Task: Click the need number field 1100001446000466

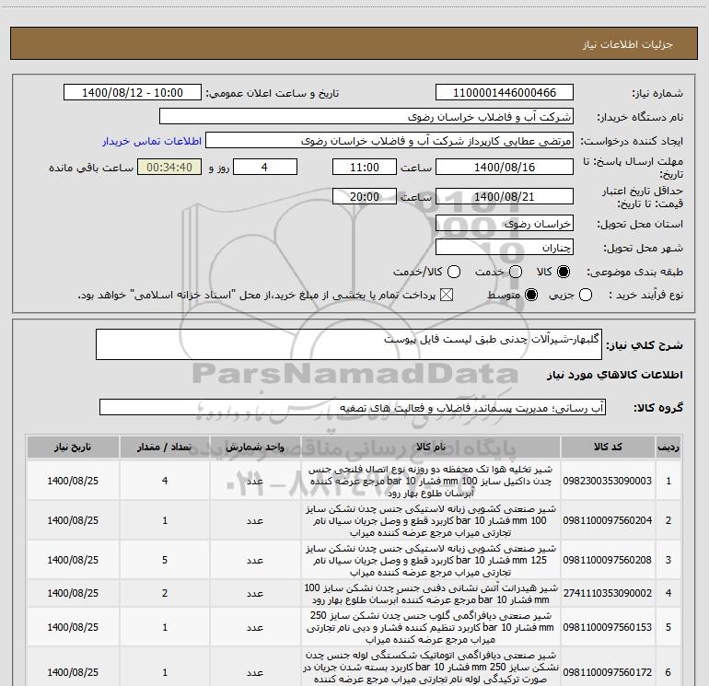Action: pyautogui.click(x=505, y=93)
